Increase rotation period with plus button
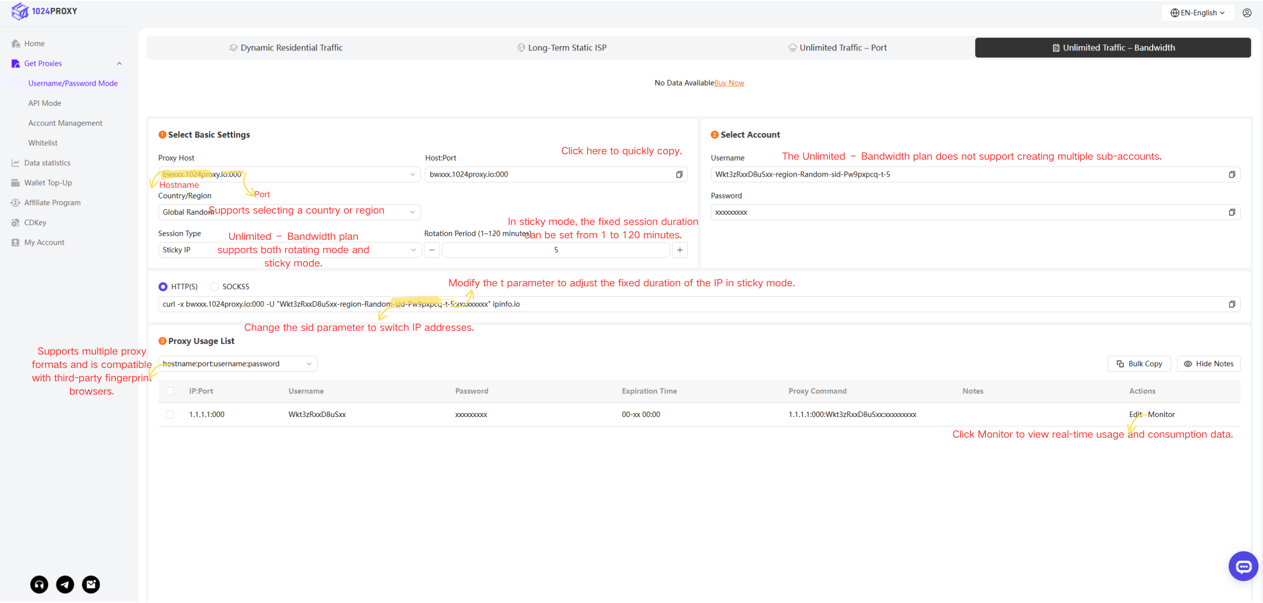 tap(680, 250)
